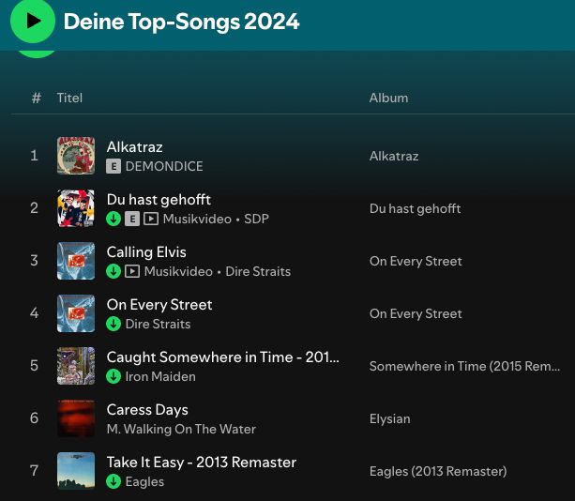
Task: Select the song title Calling Elvis
Action: pyautogui.click(x=146, y=252)
